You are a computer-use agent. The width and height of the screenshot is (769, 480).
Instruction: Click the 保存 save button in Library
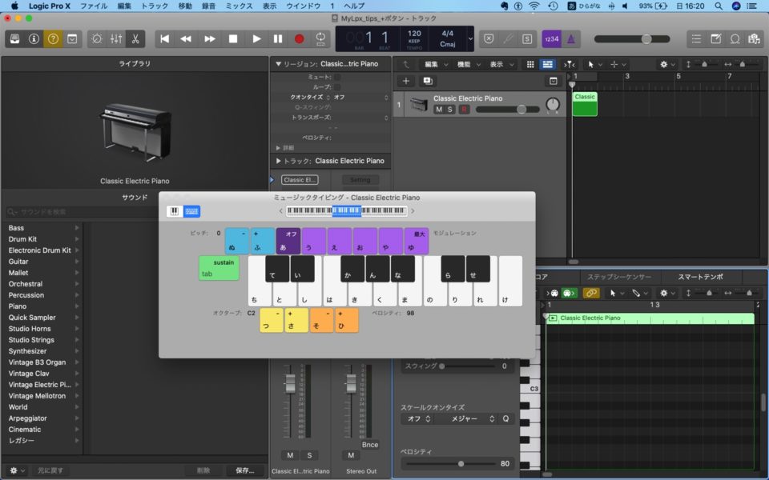click(245, 470)
